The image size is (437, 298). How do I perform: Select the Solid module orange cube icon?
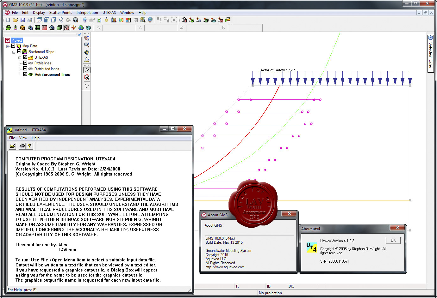(x=23, y=28)
